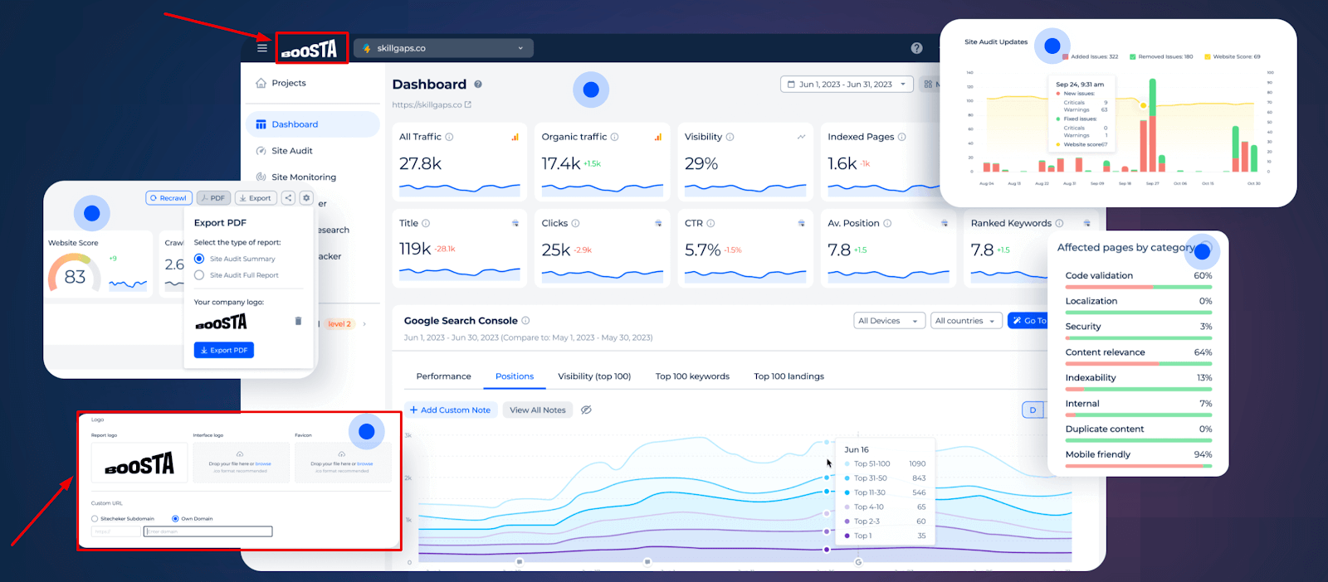This screenshot has width=1328, height=582.
Task: Click the Website Score gauge showing 83
Action: click(x=75, y=272)
